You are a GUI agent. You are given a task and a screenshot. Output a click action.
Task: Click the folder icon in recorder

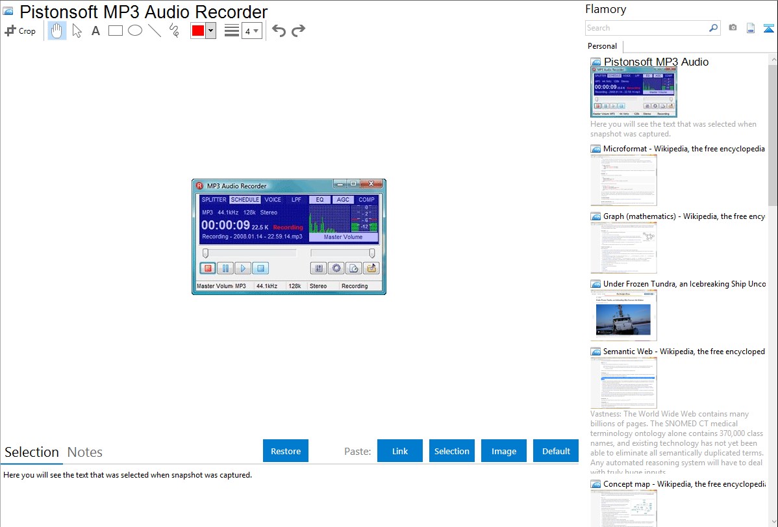coord(371,268)
